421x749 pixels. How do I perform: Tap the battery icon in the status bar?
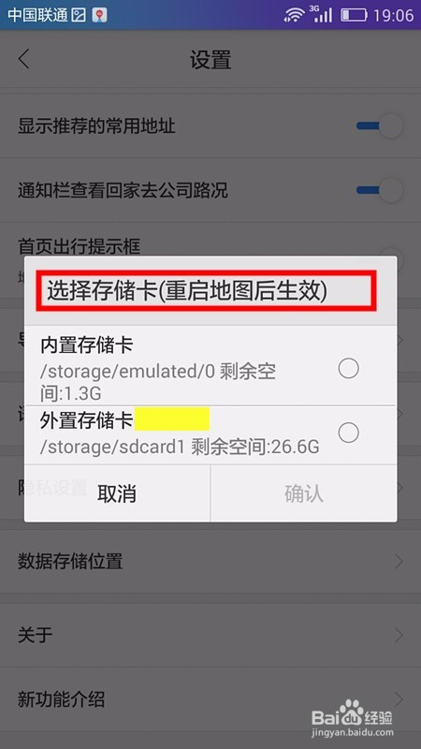point(354,15)
